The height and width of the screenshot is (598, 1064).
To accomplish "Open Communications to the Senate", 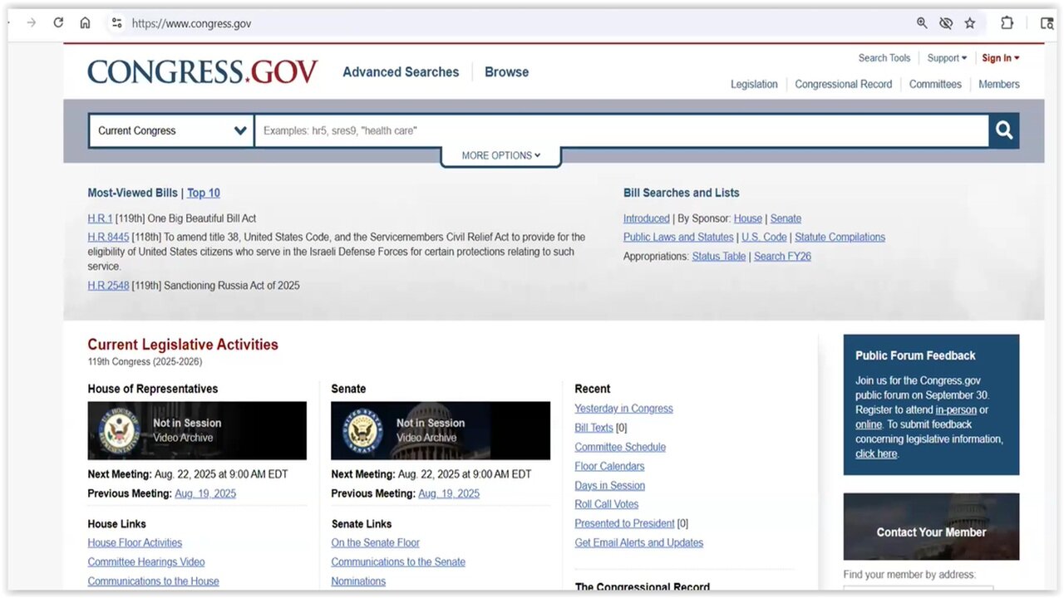I will coord(398,561).
